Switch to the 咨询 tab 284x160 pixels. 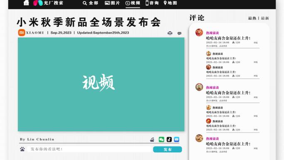(x=152, y=3)
